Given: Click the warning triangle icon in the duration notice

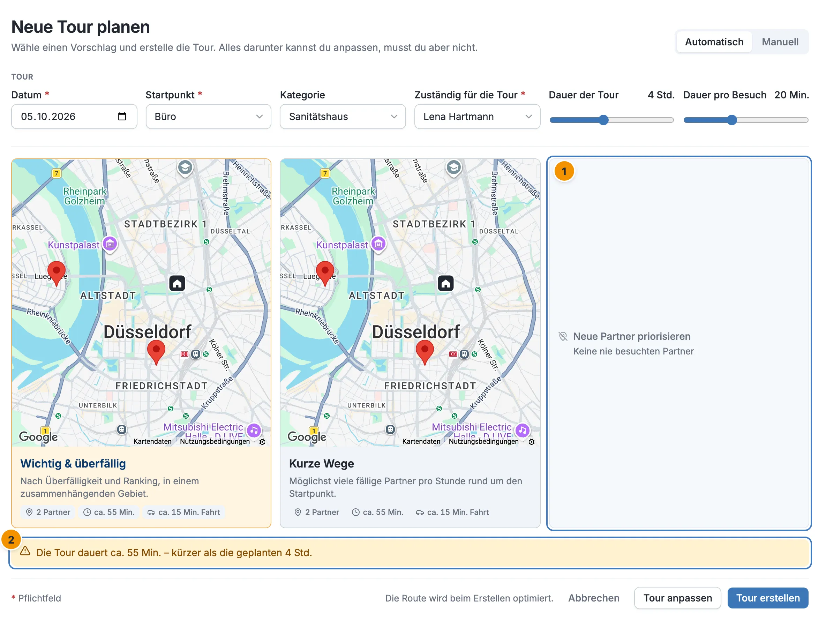Looking at the screenshot, I should point(25,551).
